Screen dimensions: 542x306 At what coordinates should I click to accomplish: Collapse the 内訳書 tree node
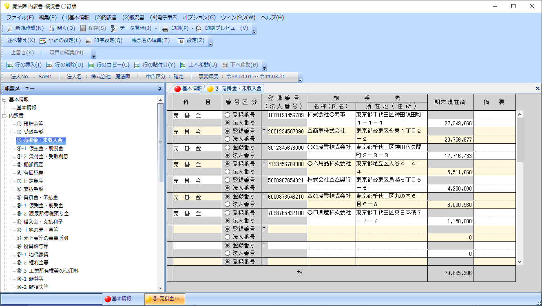(4, 116)
